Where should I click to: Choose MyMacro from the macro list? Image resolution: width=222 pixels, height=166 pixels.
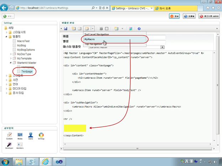point(115,39)
